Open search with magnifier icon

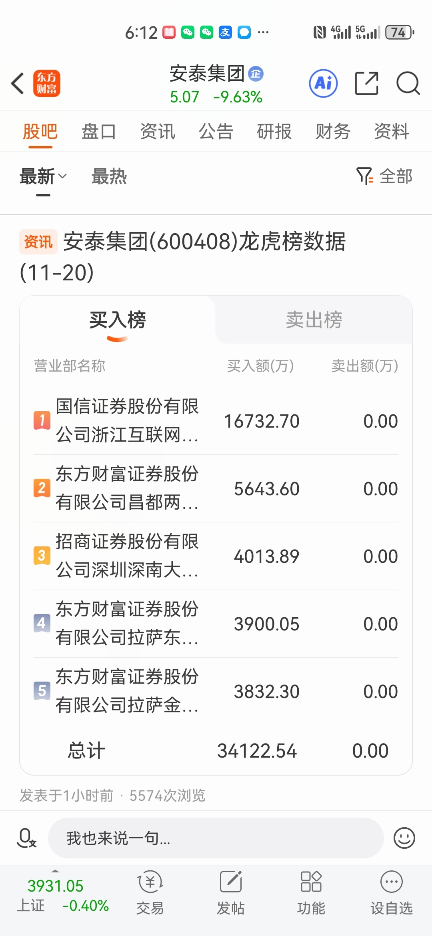point(408,84)
